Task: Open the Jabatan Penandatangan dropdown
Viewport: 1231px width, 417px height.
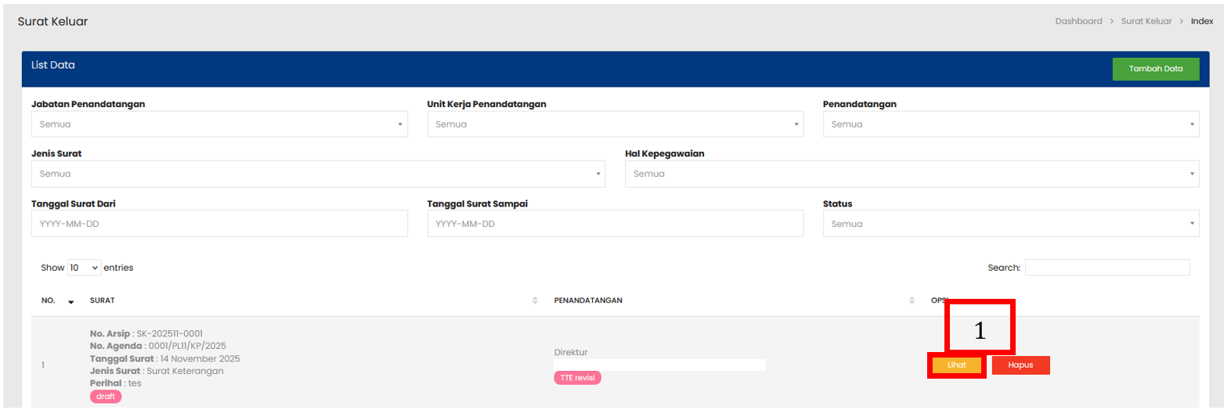Action: point(219,124)
